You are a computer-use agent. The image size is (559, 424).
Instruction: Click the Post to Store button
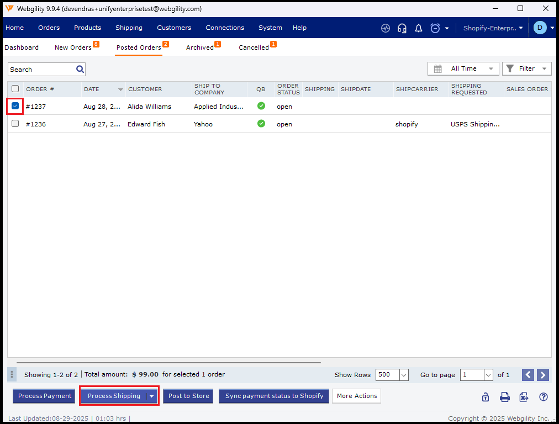point(188,396)
